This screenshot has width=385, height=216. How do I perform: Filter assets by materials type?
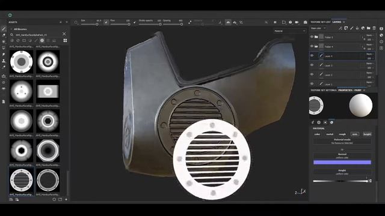tap(12, 40)
